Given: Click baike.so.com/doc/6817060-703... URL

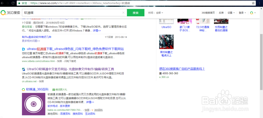Looking at the screenshot, I should pos(65,110).
